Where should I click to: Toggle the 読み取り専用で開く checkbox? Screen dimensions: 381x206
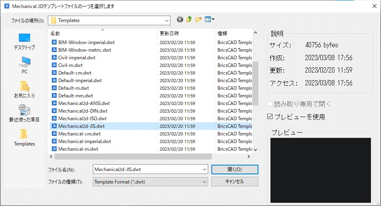pyautogui.click(x=270, y=104)
